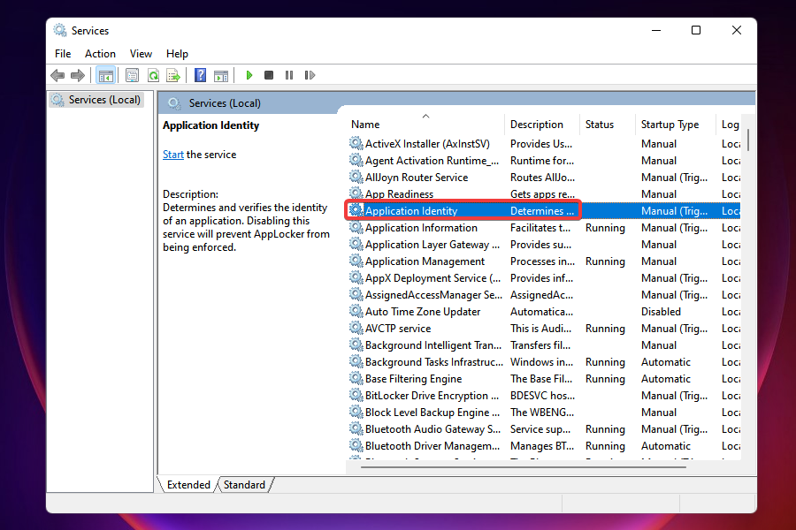Image resolution: width=796 pixels, height=530 pixels.
Task: Select App Readiness service name
Action: click(x=399, y=194)
